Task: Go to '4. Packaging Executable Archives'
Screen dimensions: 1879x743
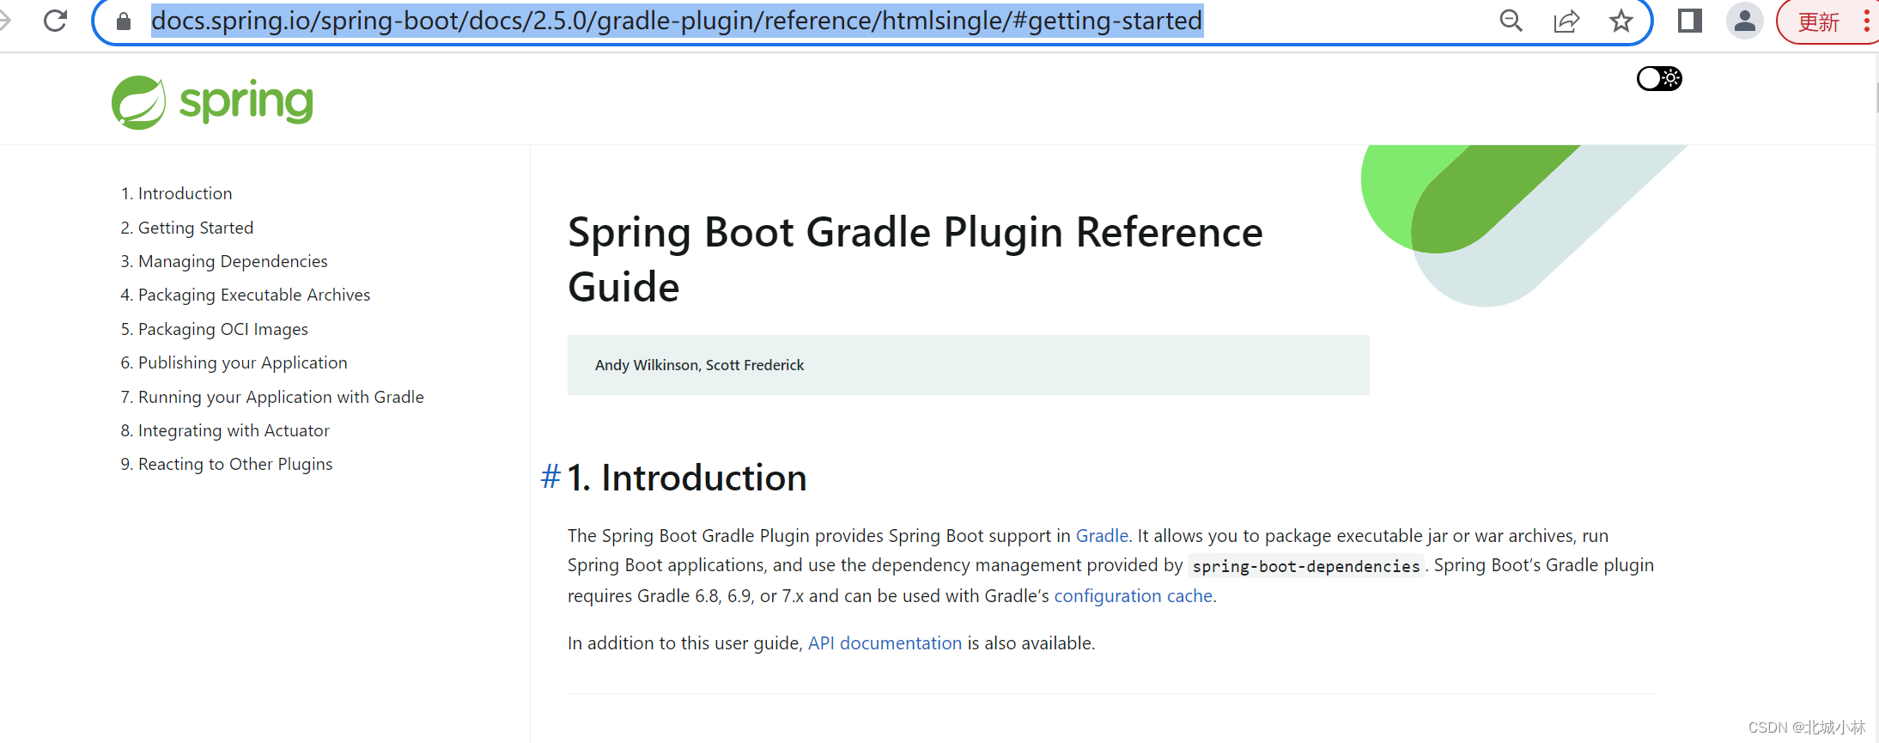Action: 246,295
